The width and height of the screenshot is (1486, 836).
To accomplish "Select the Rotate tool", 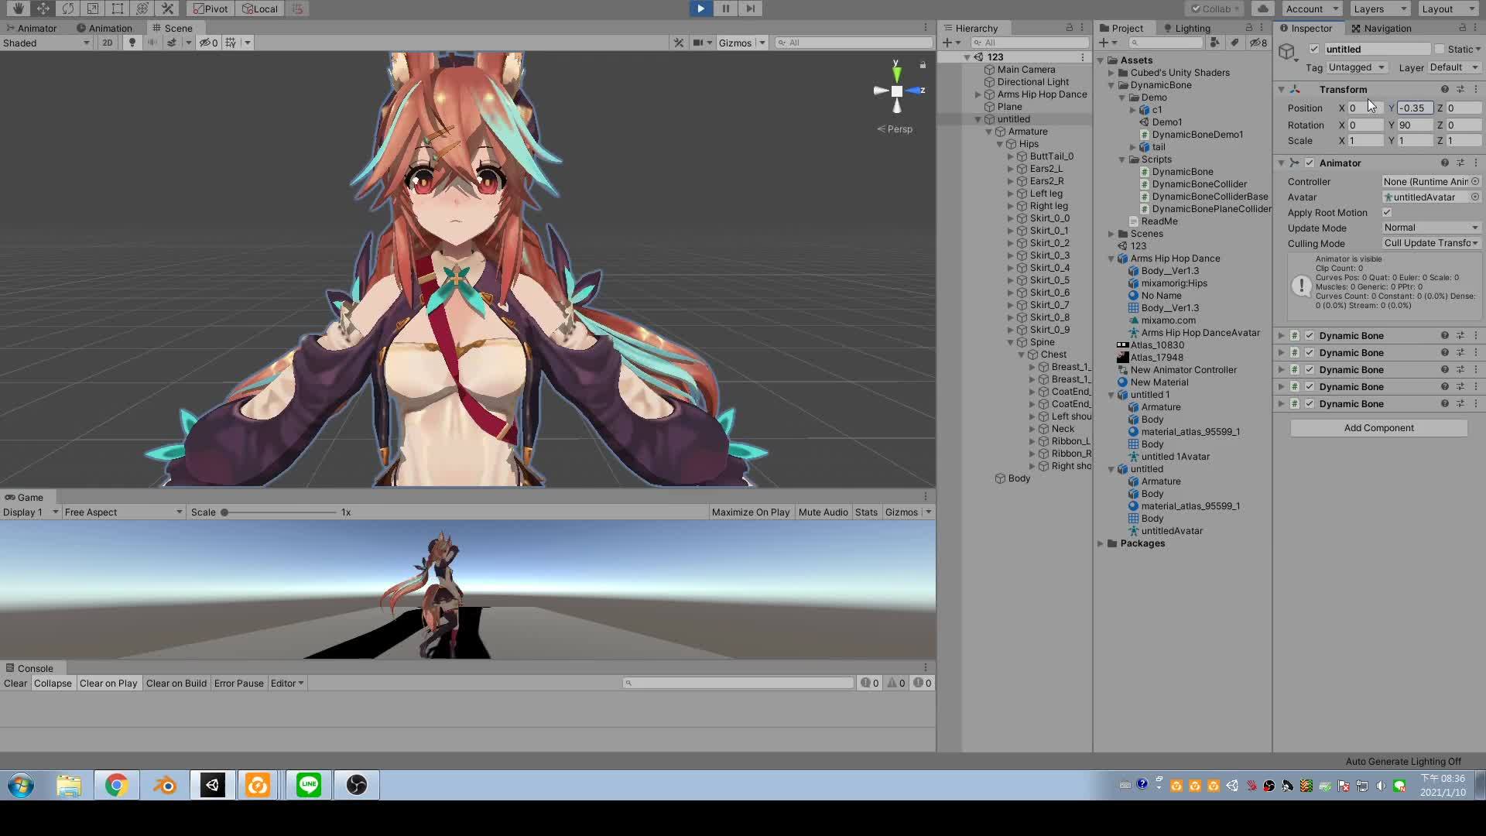I will point(67,9).
